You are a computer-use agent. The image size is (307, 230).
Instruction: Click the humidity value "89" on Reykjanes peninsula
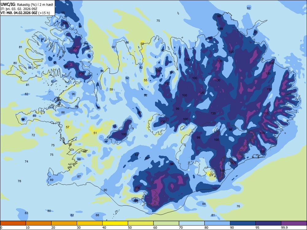pos(52,180)
